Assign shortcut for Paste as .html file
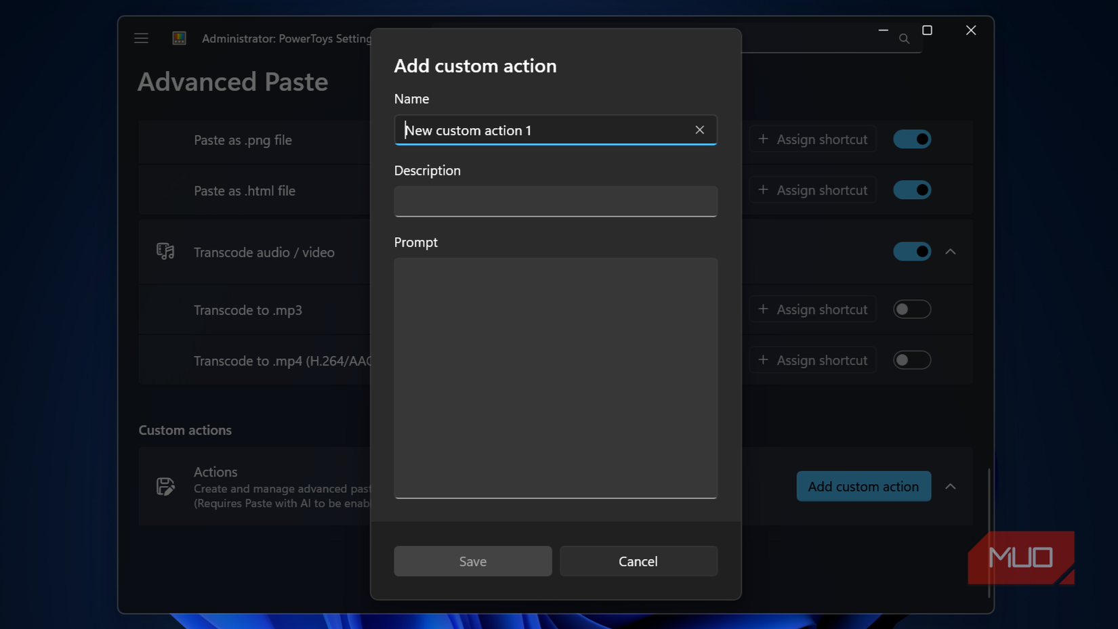 point(812,190)
